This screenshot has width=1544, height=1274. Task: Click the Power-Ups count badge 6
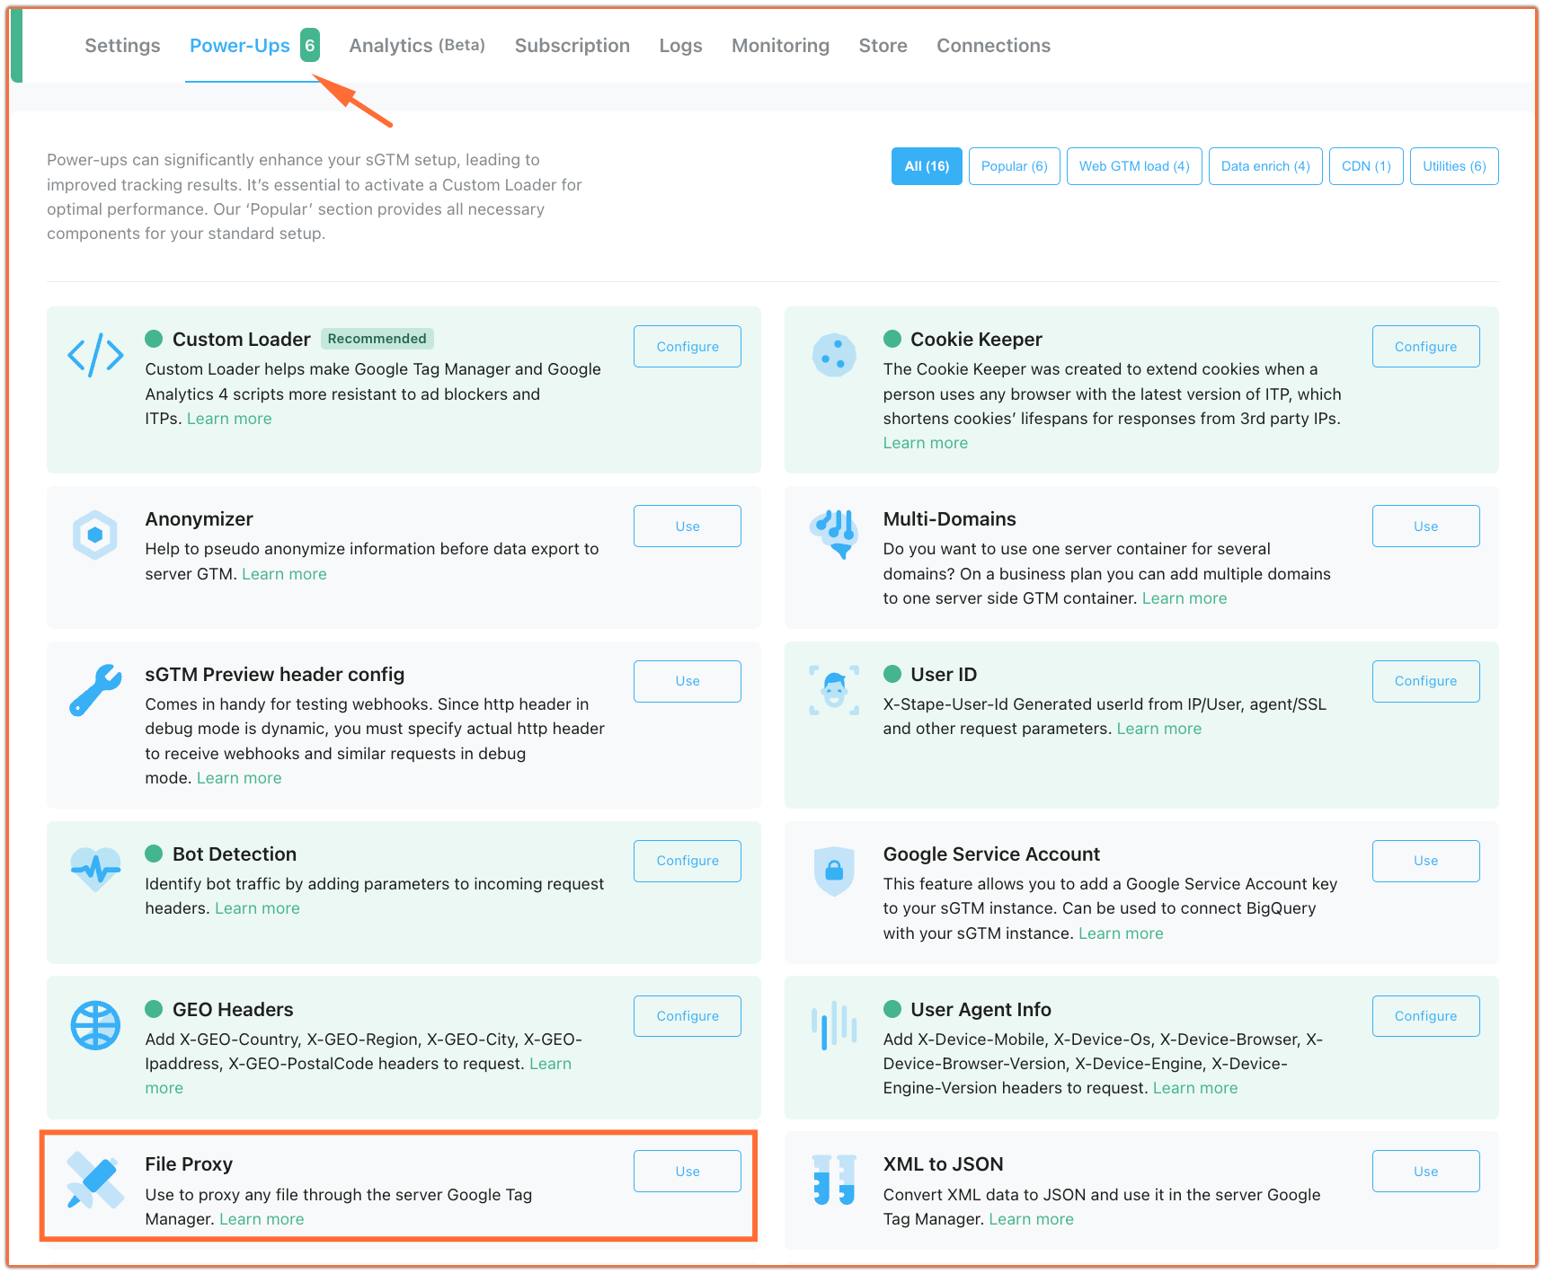[309, 46]
